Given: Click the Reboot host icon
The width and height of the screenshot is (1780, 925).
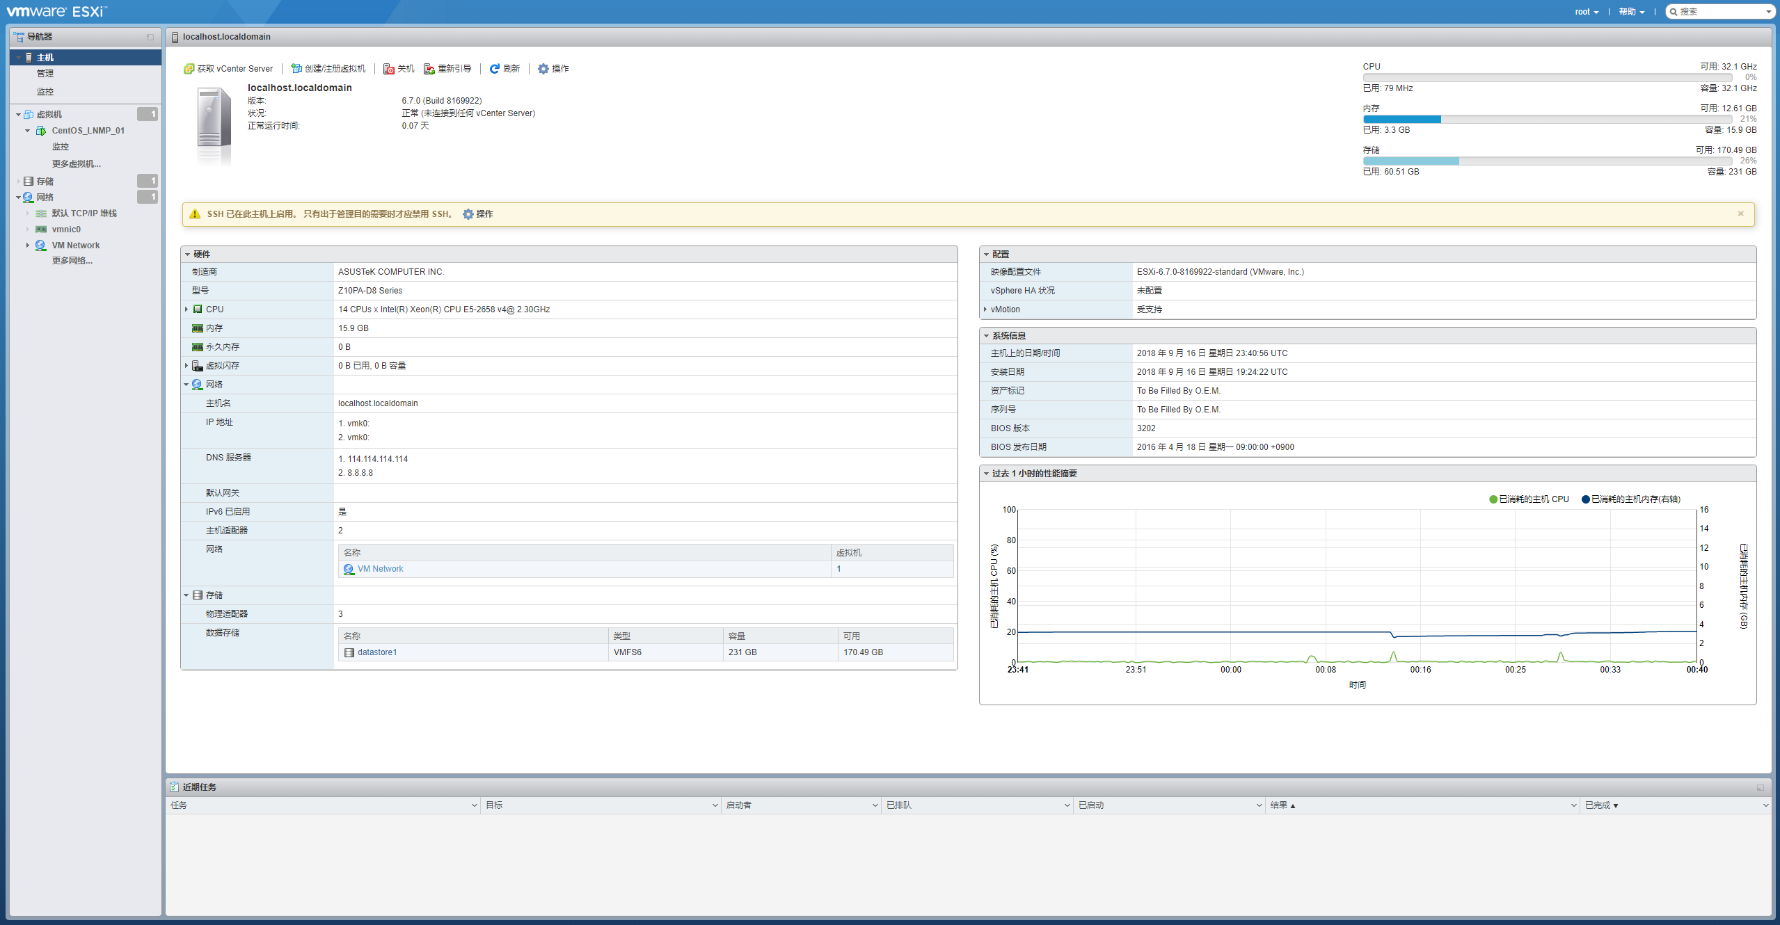Looking at the screenshot, I should click(429, 69).
